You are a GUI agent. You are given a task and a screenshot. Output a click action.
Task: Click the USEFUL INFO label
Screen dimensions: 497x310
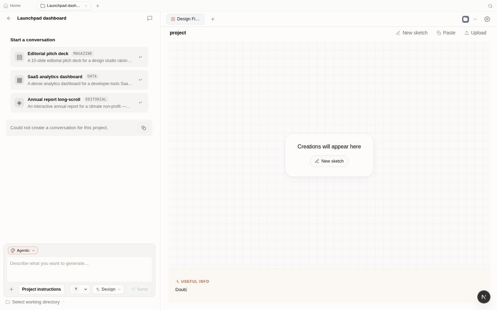pyautogui.click(x=193, y=281)
